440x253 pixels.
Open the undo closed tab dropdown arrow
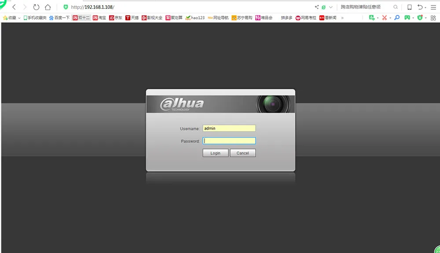(x=425, y=7)
